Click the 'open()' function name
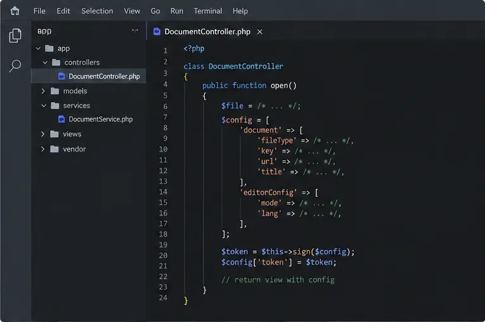The image size is (485, 322). coord(283,86)
